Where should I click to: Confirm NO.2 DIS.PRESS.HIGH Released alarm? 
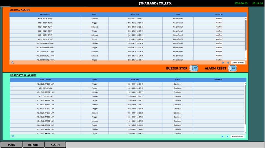(219, 43)
